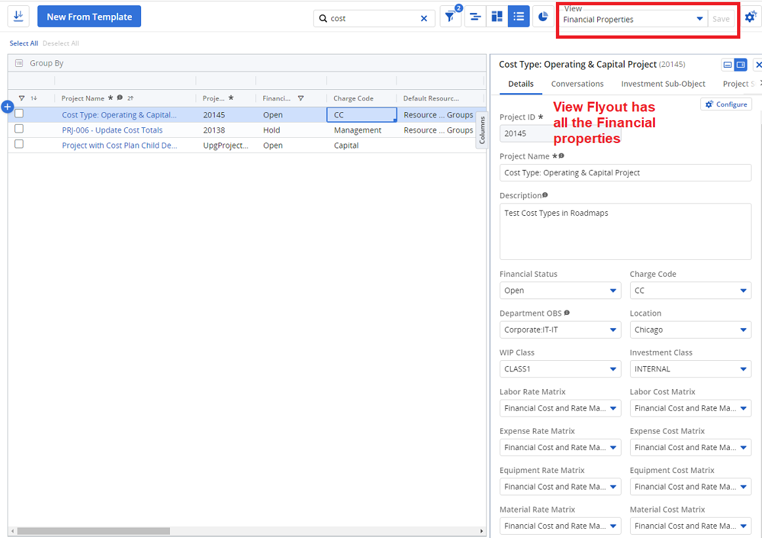Open view options gear icon
762x538 pixels.
coord(750,17)
